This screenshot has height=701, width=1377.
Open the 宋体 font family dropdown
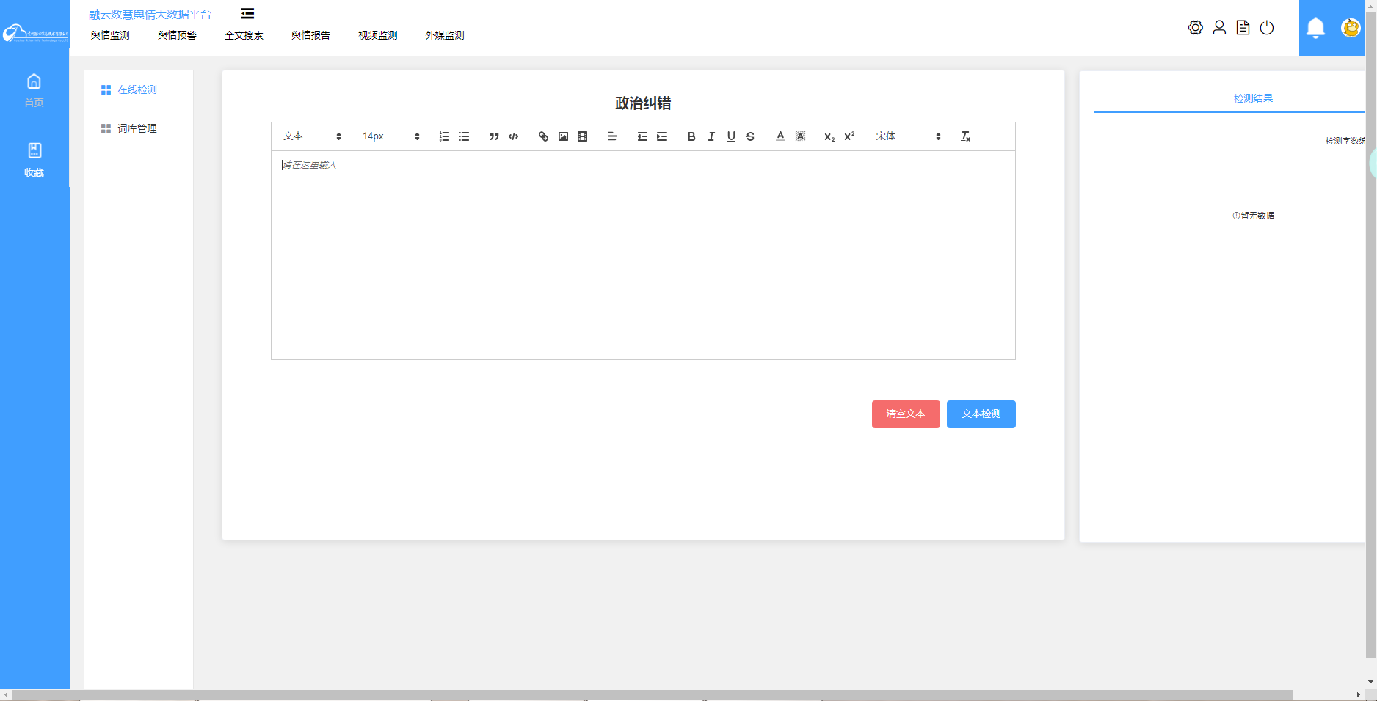tap(908, 136)
